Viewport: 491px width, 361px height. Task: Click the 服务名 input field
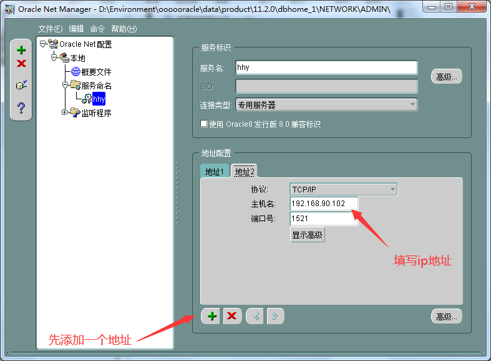326,67
